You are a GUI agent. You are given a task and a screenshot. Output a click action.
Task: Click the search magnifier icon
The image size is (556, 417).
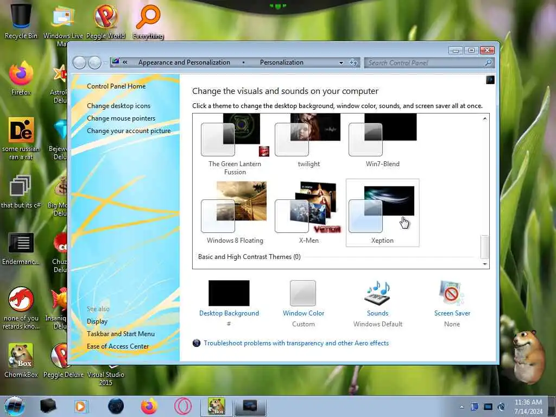488,62
